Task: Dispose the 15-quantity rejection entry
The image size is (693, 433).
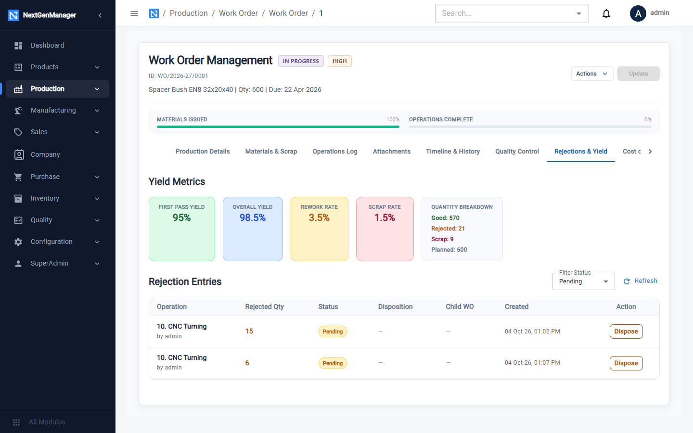Action: pyautogui.click(x=626, y=331)
